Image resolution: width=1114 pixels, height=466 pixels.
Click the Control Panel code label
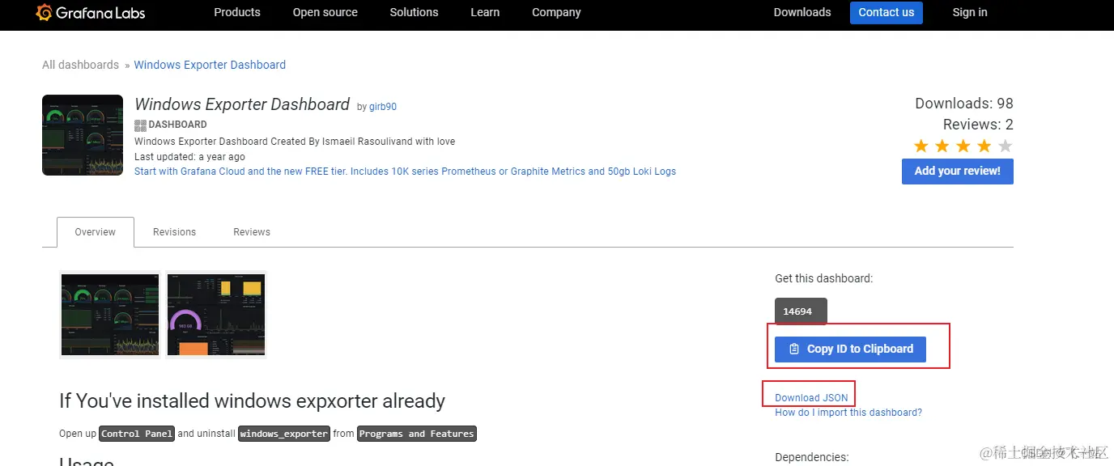[x=137, y=434]
